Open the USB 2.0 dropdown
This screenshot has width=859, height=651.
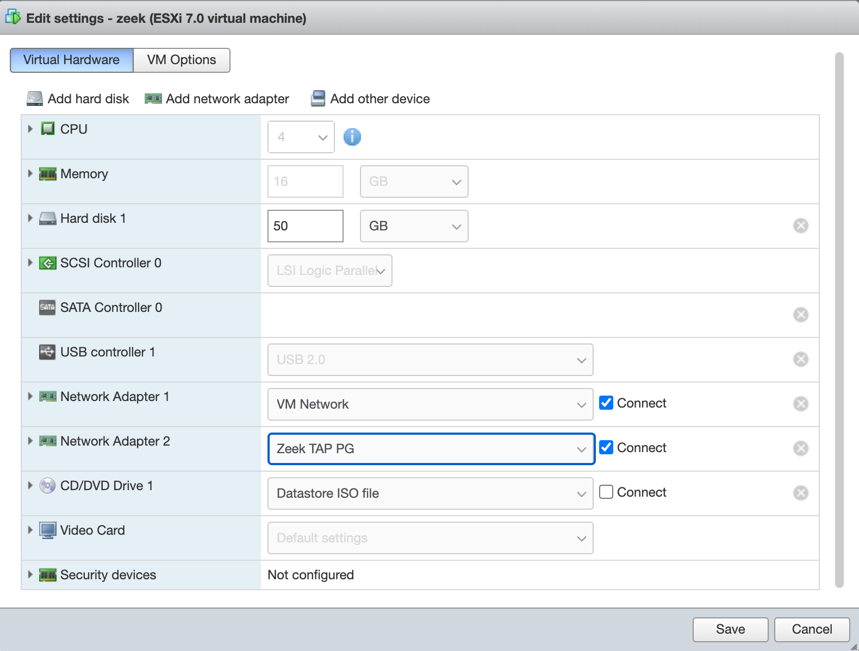(431, 360)
